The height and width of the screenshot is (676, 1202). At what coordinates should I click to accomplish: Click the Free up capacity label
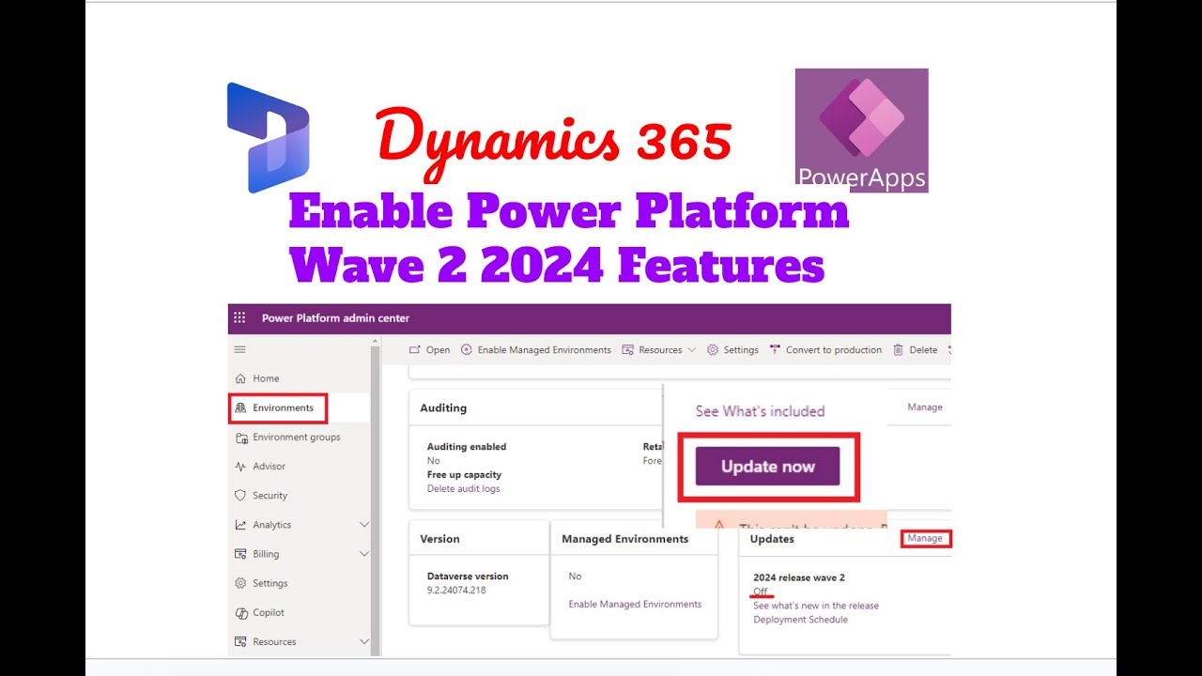pos(464,474)
